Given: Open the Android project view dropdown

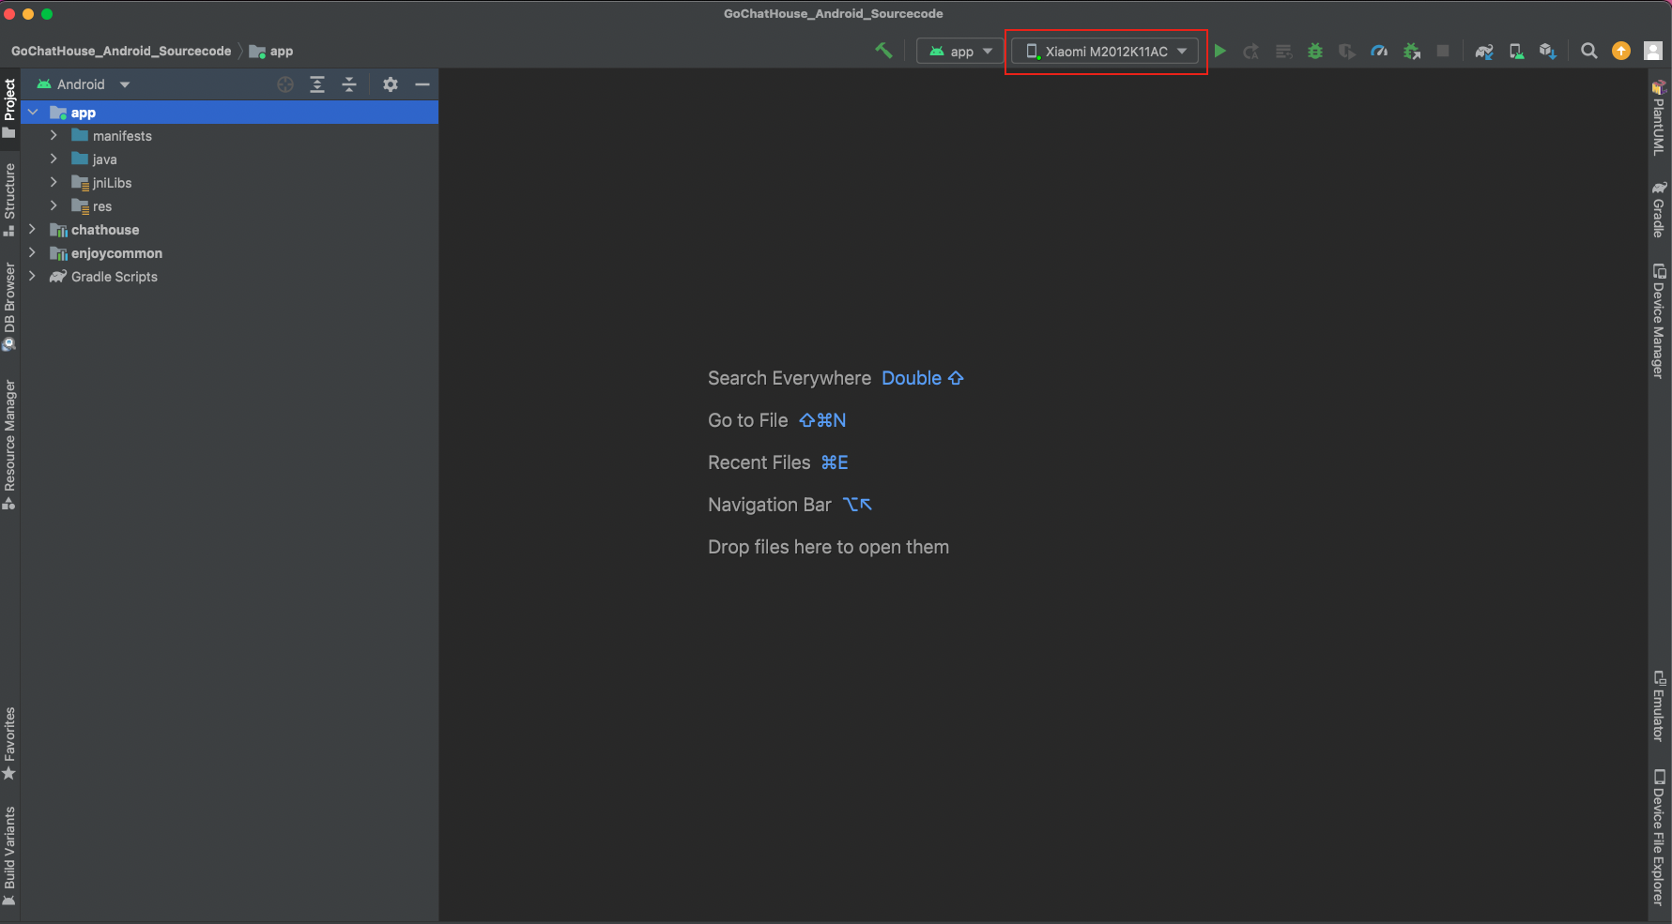Looking at the screenshot, I should coord(83,84).
